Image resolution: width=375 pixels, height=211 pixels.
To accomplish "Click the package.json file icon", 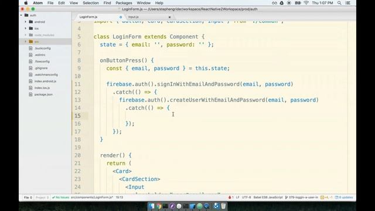I will pyautogui.click(x=30, y=94).
